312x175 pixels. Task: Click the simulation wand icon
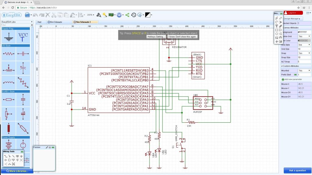click(x=105, y=15)
